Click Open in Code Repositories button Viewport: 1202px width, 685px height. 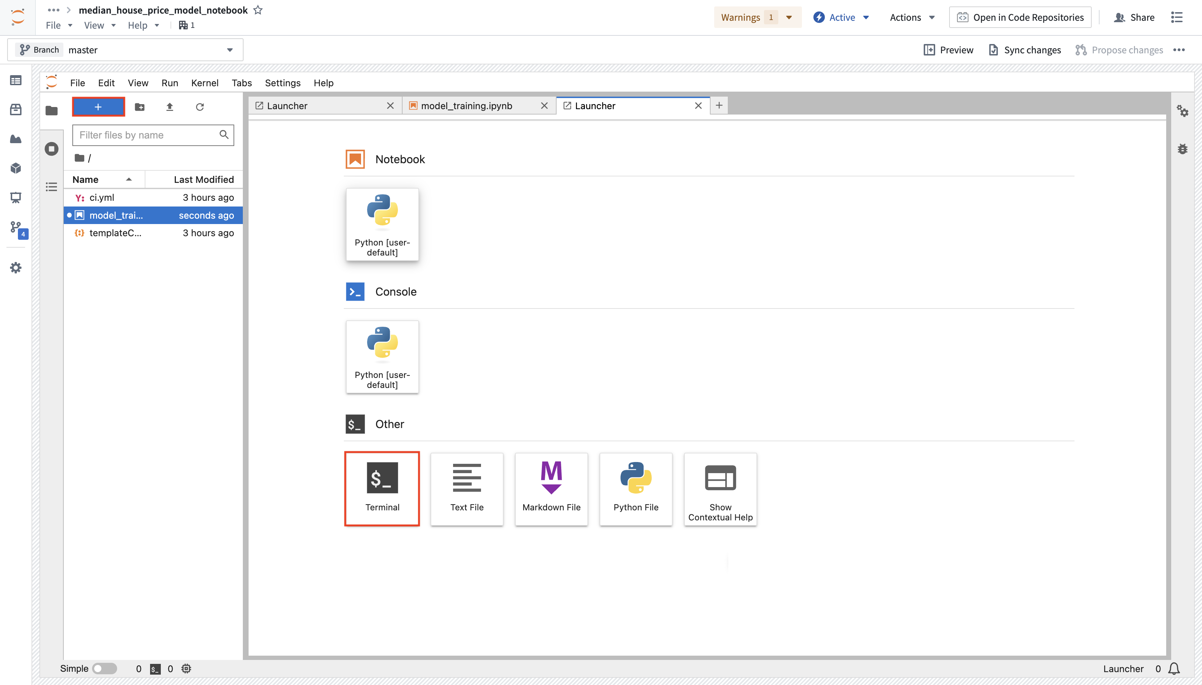coord(1020,18)
